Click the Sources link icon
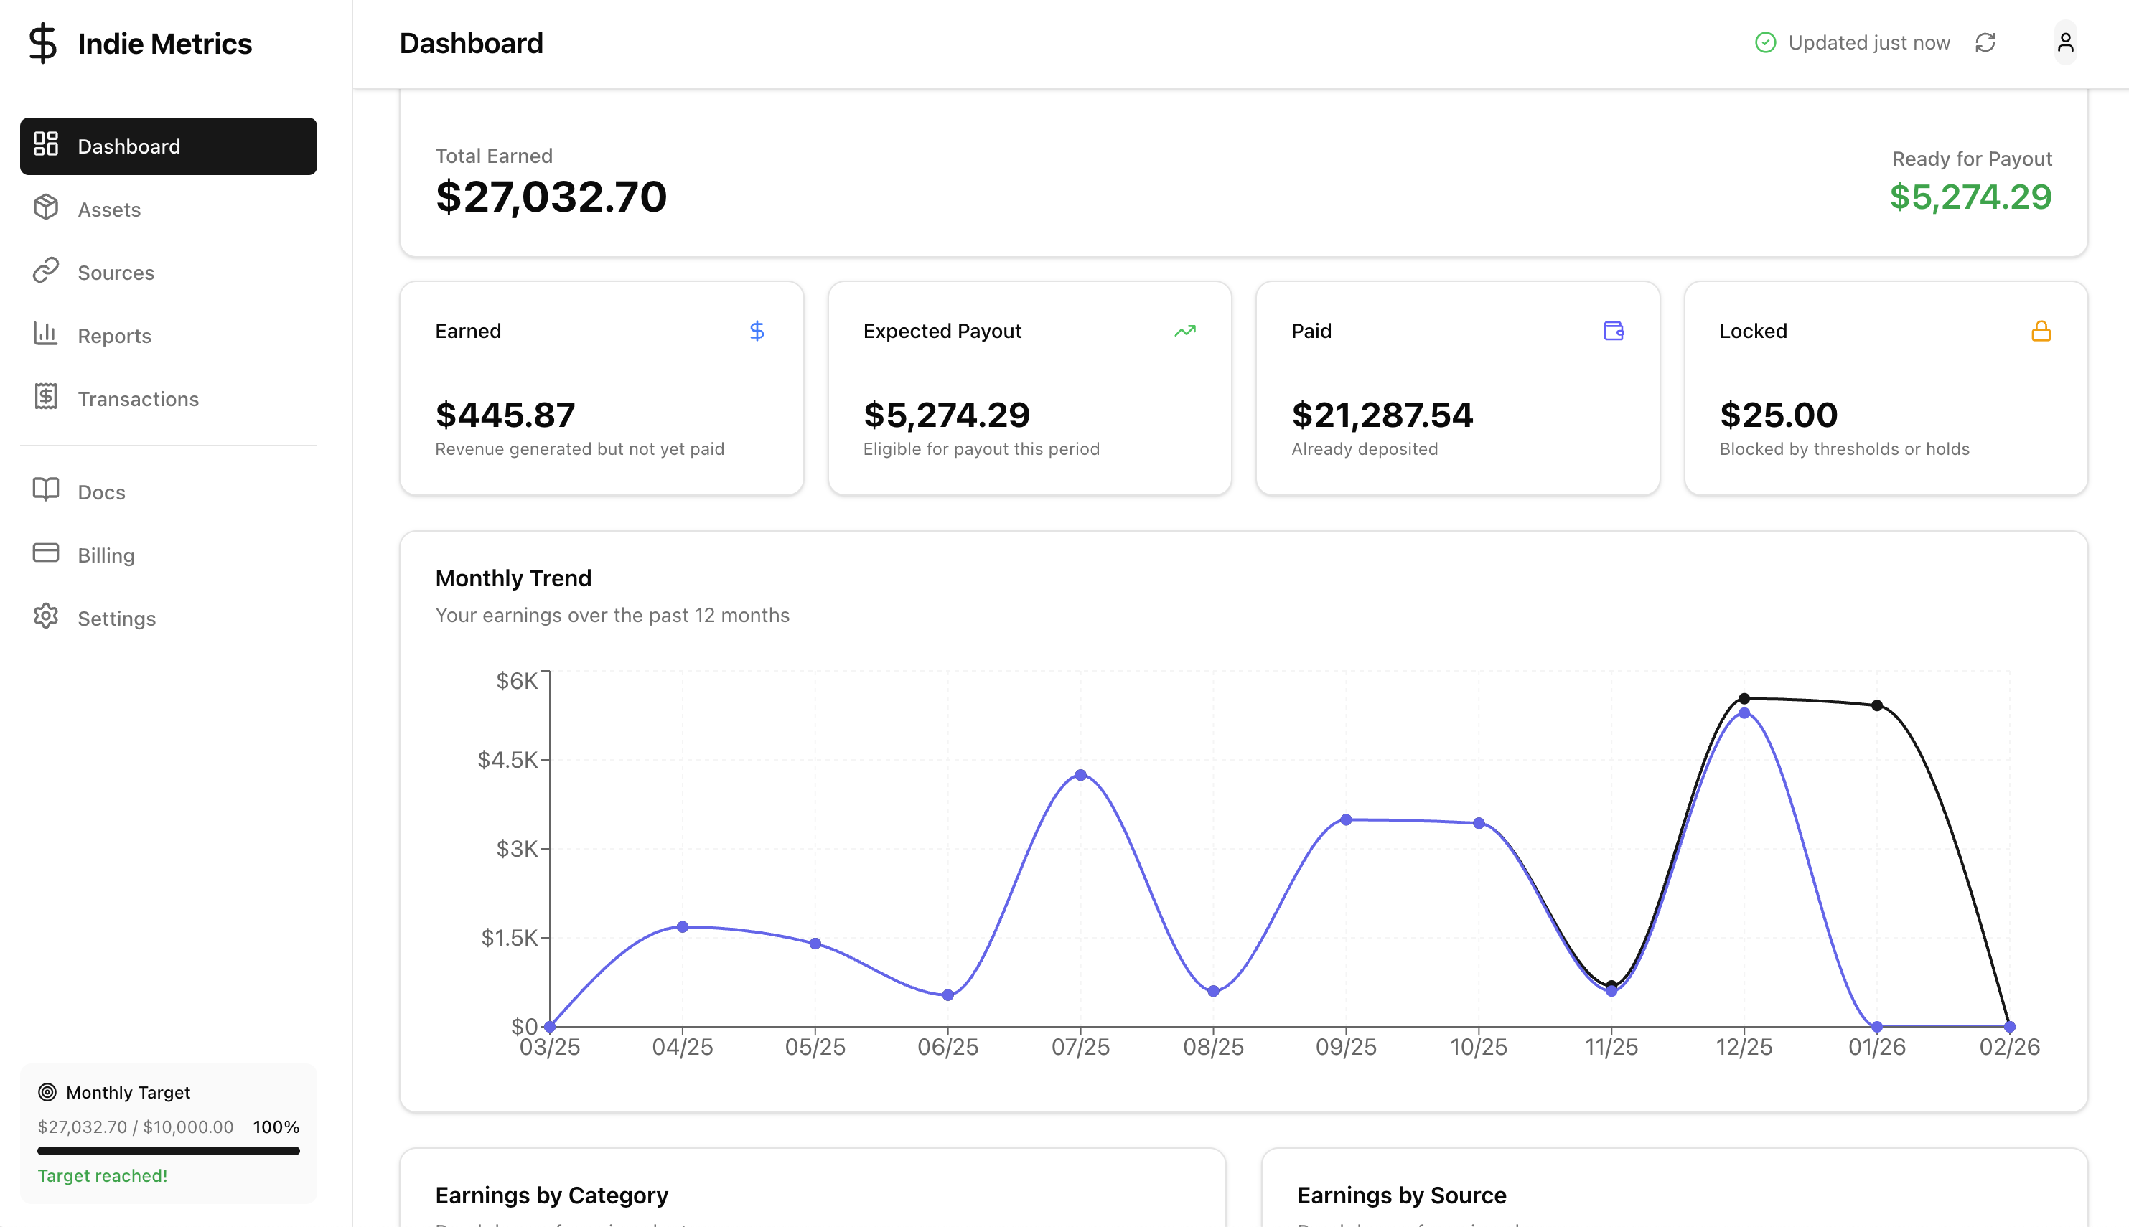Screen dimensions: 2129x1227 pyautogui.click(x=47, y=271)
